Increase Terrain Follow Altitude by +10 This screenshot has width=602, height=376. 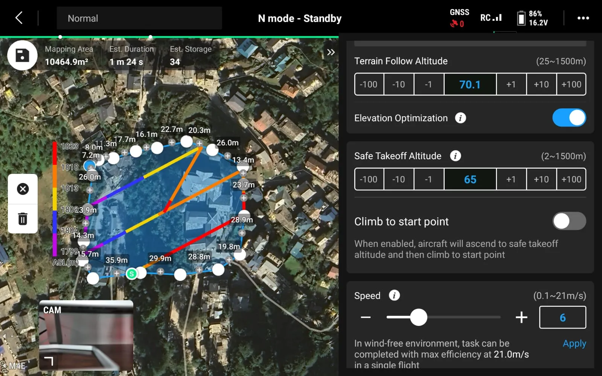click(541, 84)
